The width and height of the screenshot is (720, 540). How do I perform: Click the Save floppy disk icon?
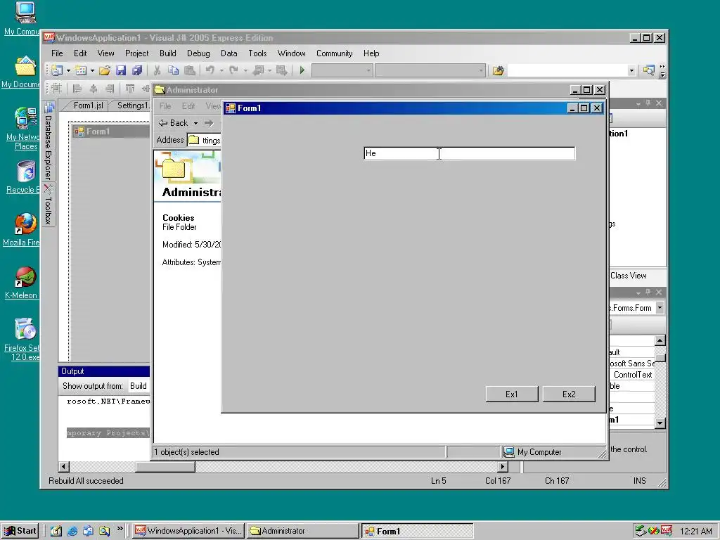(121, 70)
